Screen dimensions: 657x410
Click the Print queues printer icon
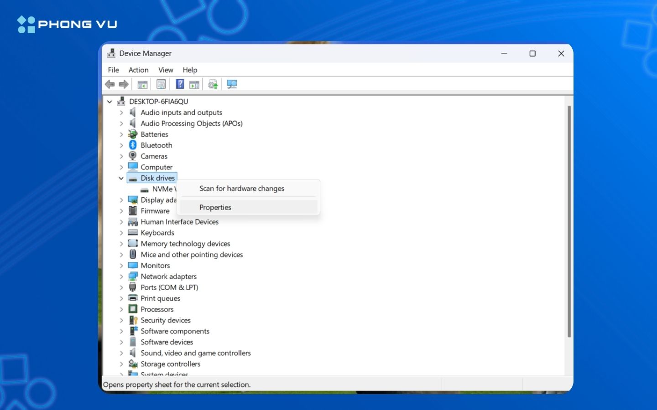pos(133,298)
